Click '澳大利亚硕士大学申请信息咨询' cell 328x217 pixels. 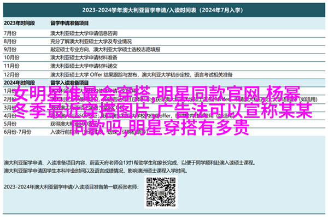click(x=84, y=33)
